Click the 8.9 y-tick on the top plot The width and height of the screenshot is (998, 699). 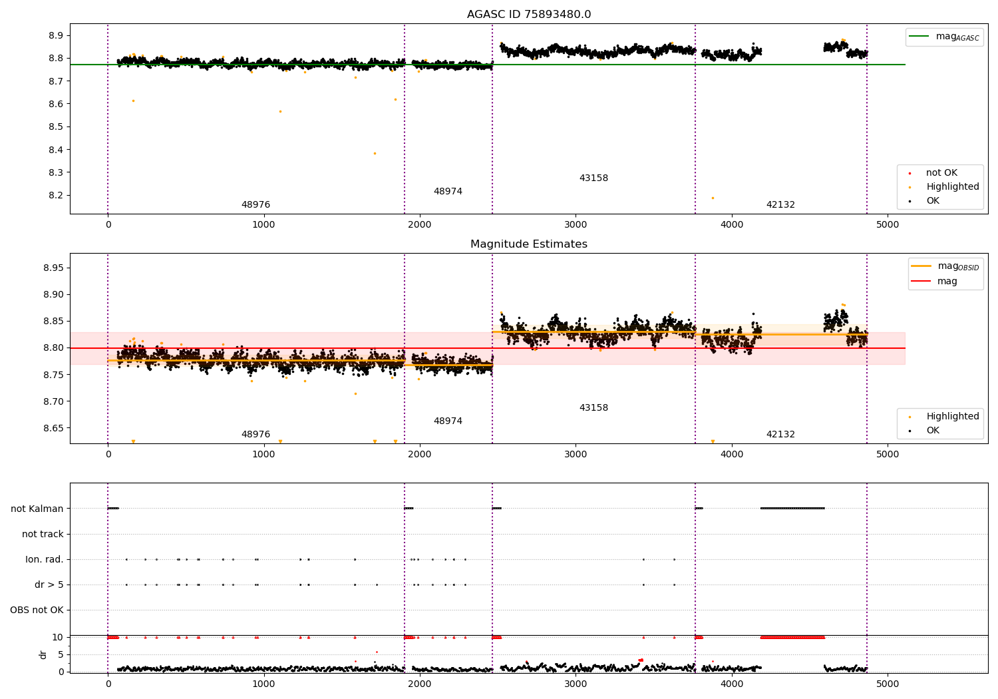click(x=55, y=35)
